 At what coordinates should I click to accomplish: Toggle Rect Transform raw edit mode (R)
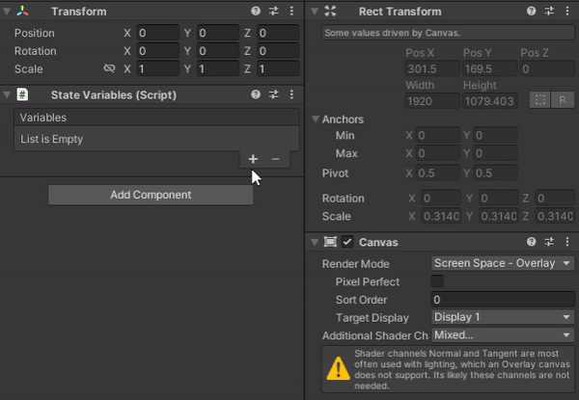[x=562, y=100]
